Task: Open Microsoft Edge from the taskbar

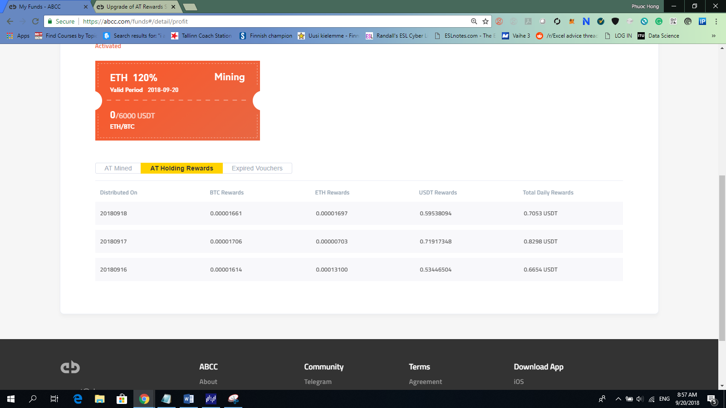Action: [78, 399]
